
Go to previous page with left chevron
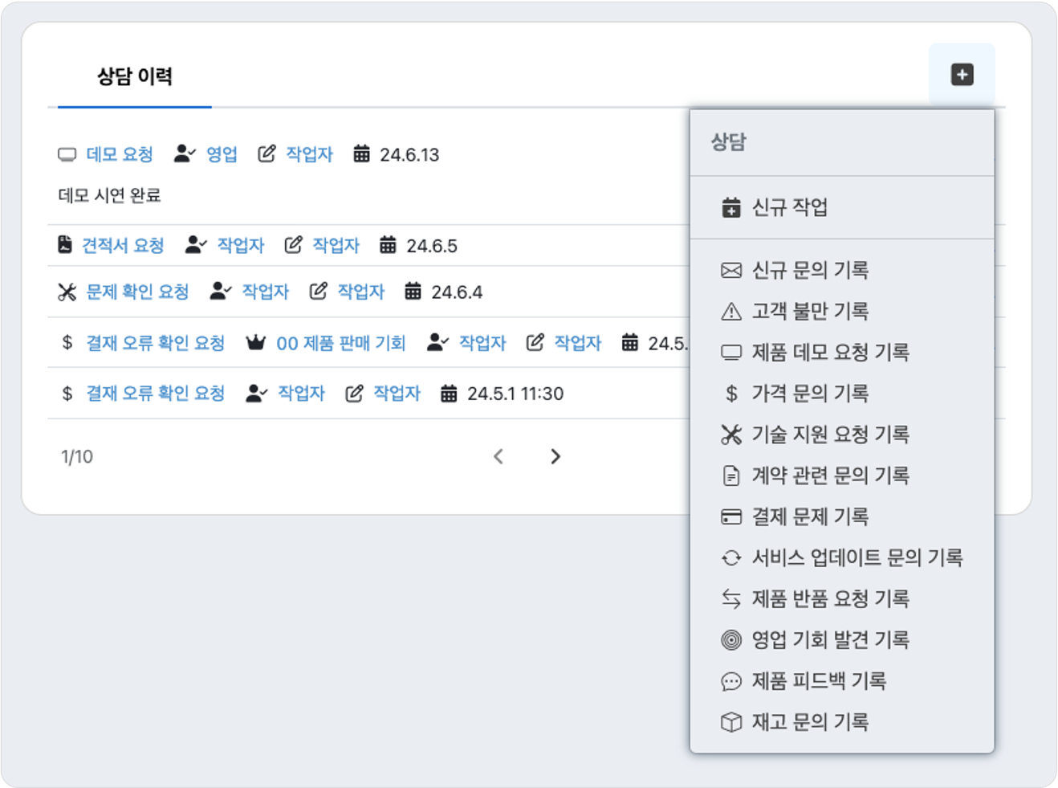498,456
